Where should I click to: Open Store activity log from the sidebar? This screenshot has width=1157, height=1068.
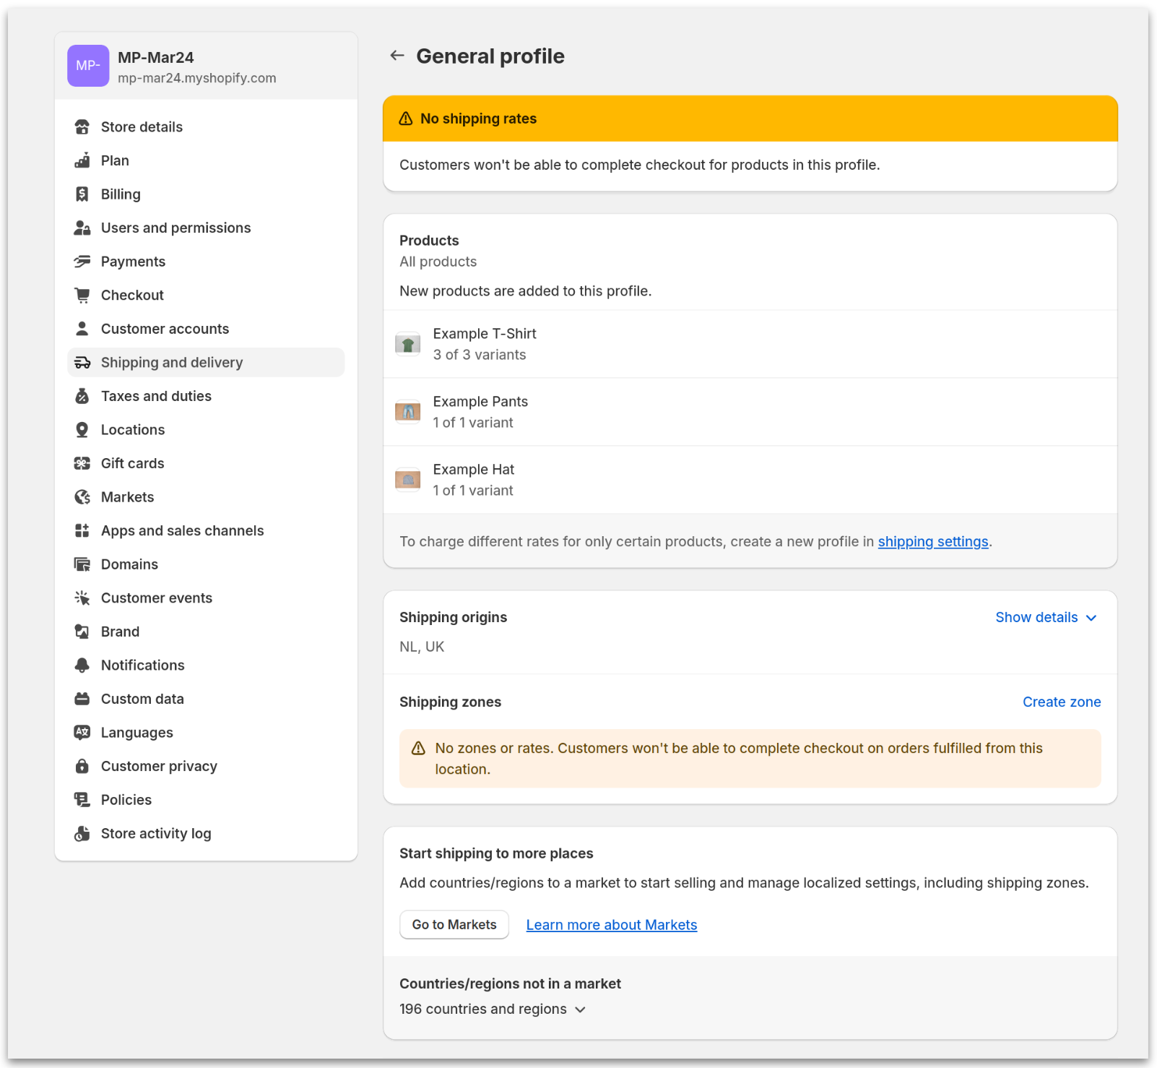[156, 833]
